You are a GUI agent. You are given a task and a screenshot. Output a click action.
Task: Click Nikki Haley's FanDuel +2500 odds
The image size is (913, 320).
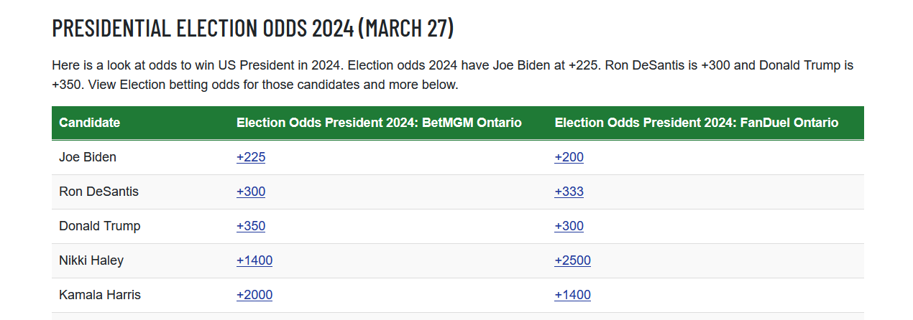pos(572,260)
